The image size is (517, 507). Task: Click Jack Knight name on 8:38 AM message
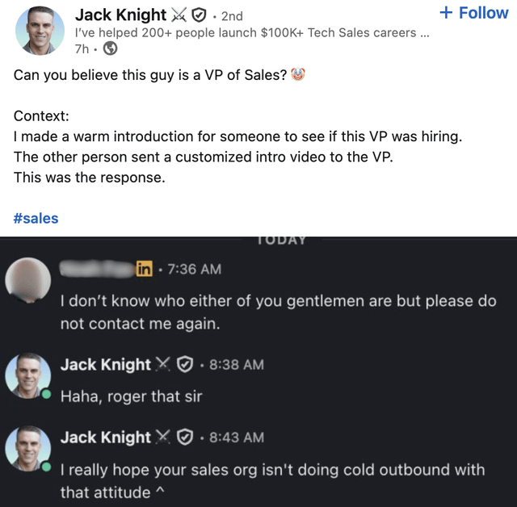(x=105, y=365)
